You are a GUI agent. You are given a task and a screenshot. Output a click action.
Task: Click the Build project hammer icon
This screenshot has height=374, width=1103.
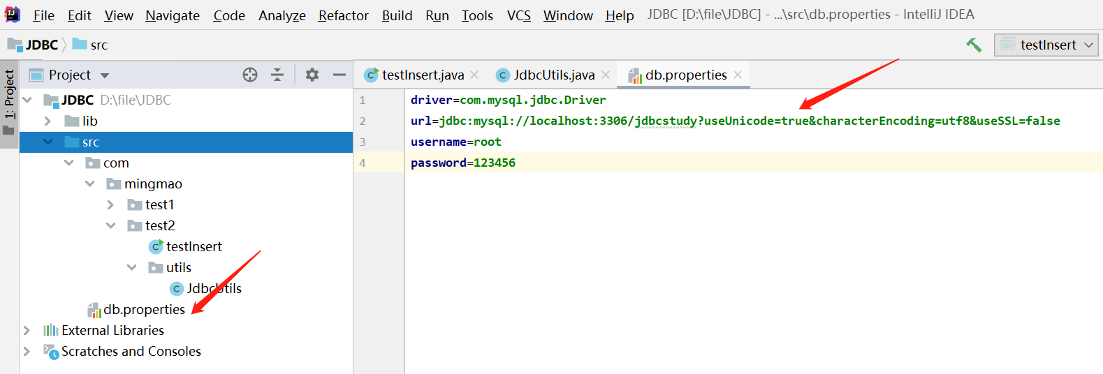(974, 45)
